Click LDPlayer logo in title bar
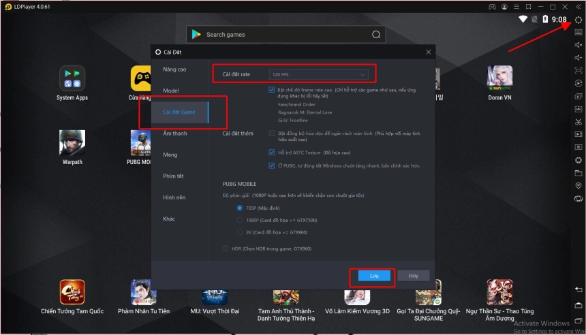This screenshot has width=586, height=335. click(x=8, y=7)
